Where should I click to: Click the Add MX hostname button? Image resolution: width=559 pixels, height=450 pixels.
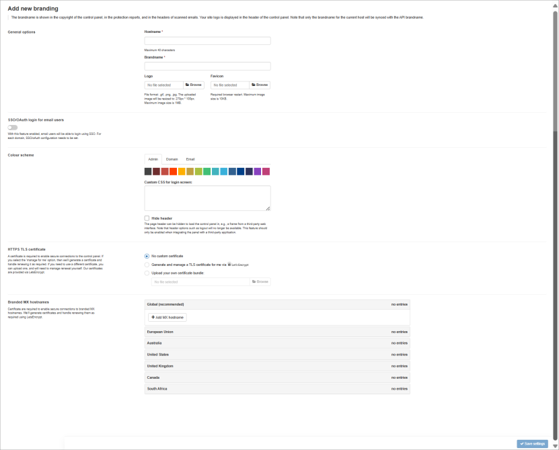(167, 317)
